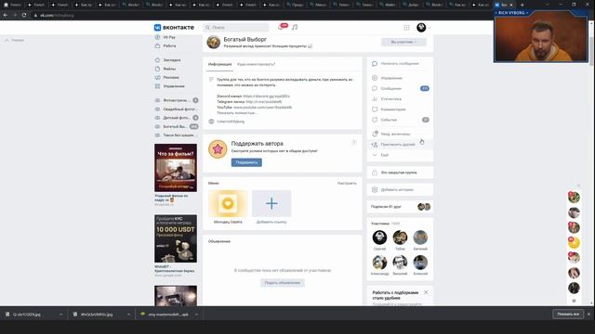The width and height of the screenshot is (595, 334).
Task: Open the Telegram link in group info
Action: (x=264, y=102)
